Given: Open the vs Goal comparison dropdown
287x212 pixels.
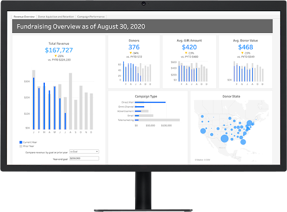Looking at the screenshot, I should click(x=84, y=152).
